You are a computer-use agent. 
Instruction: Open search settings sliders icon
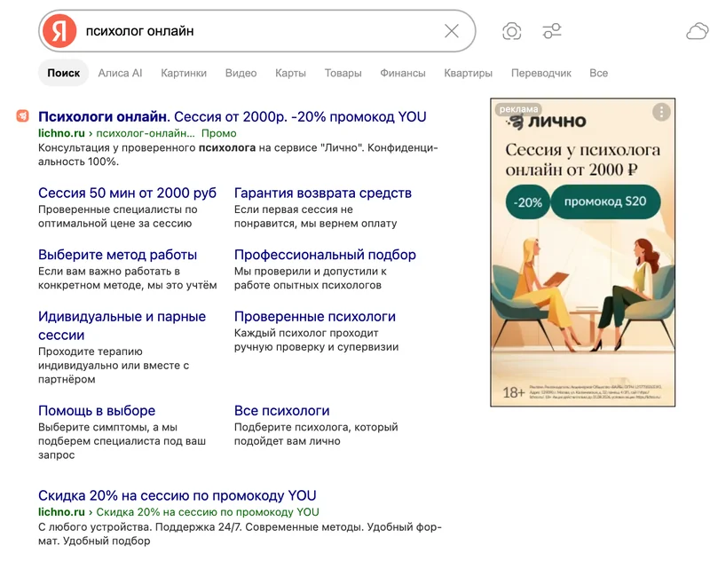coord(552,31)
